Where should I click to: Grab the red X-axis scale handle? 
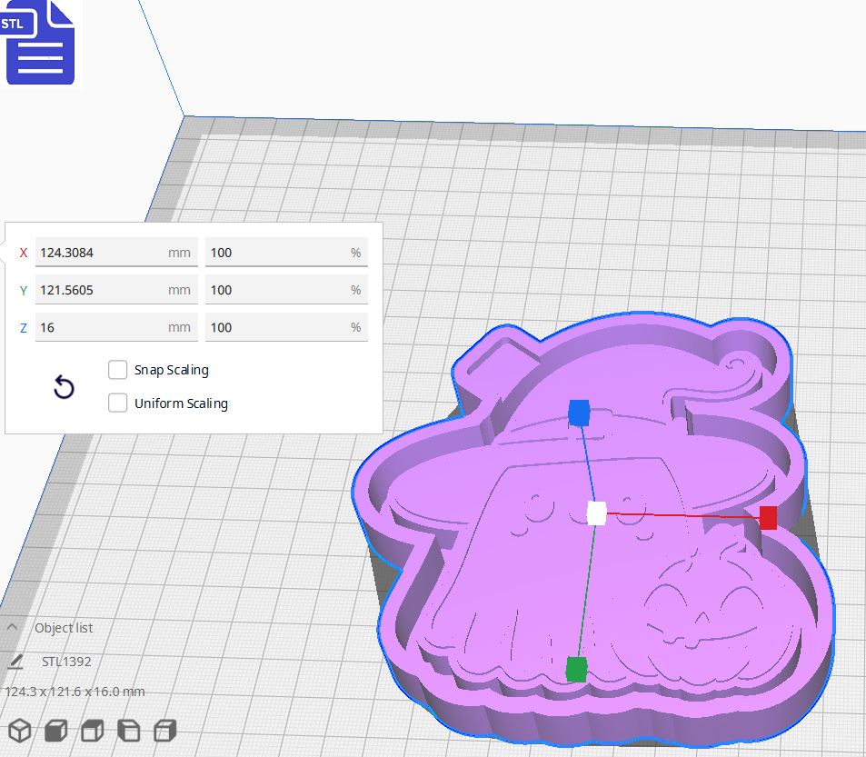[768, 518]
